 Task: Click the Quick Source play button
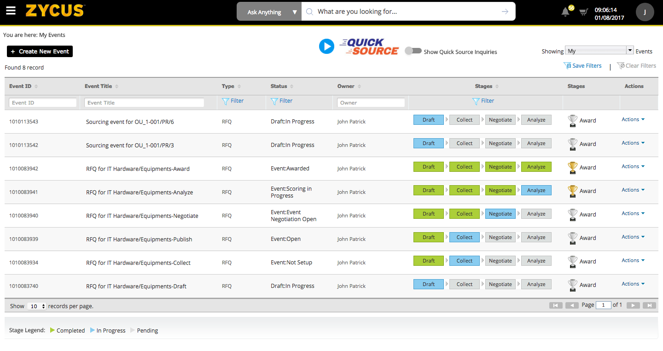pyautogui.click(x=326, y=47)
